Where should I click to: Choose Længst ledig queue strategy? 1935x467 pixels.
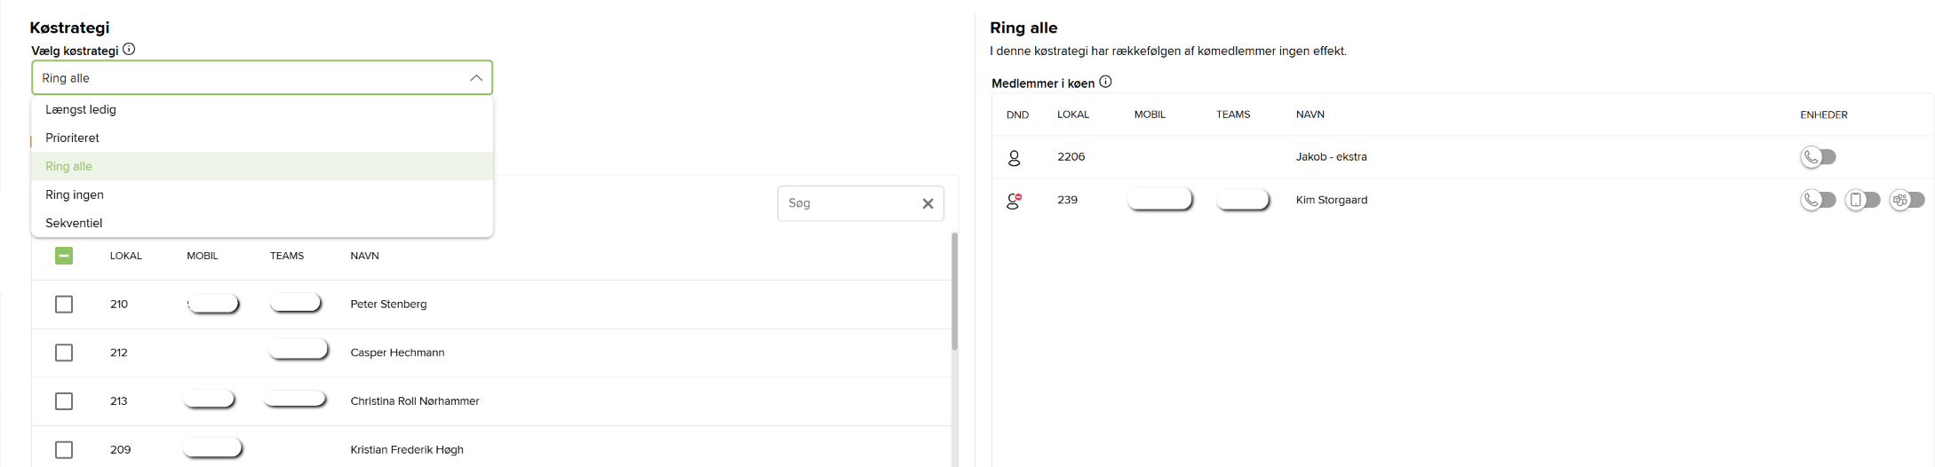81,109
